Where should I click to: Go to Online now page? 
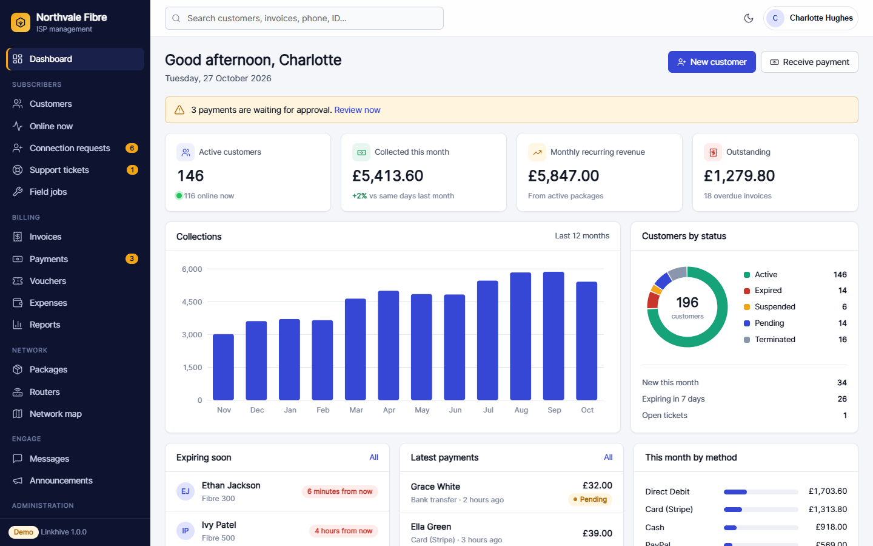[75, 126]
